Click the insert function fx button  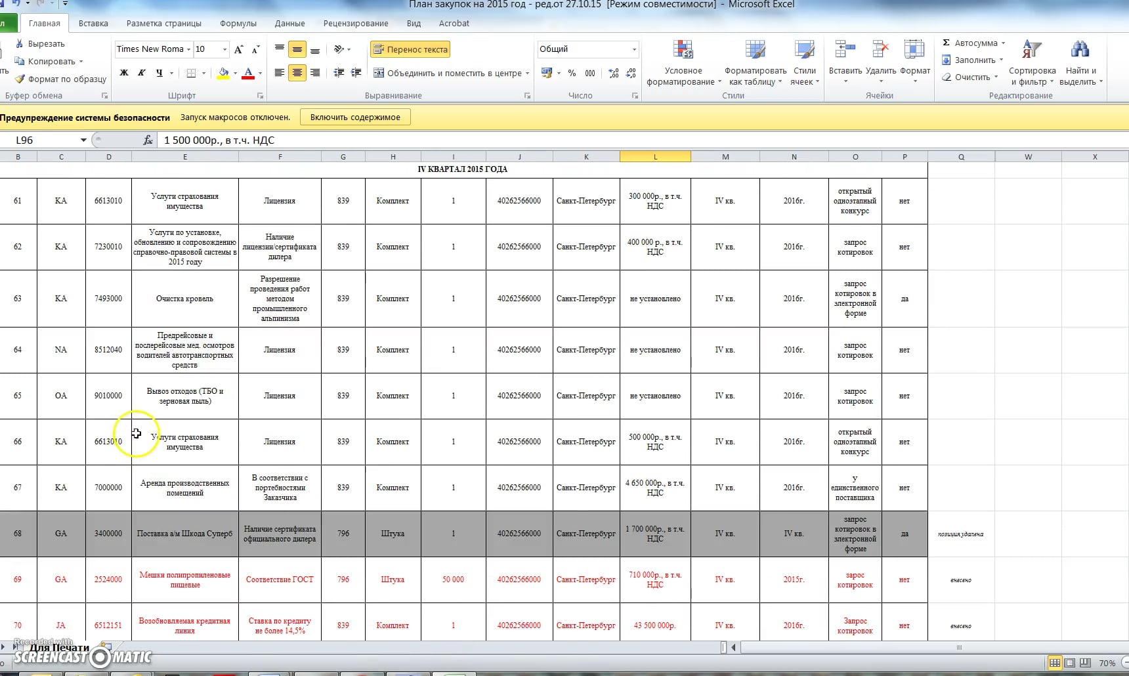148,140
